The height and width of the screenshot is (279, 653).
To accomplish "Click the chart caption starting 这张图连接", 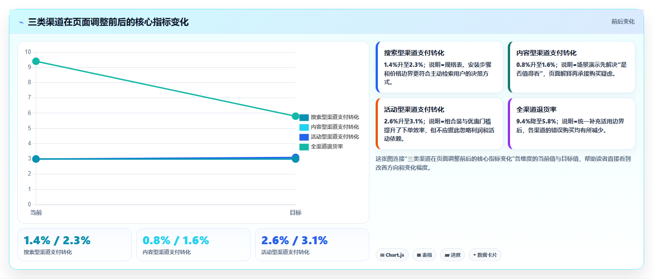I will tap(503, 163).
